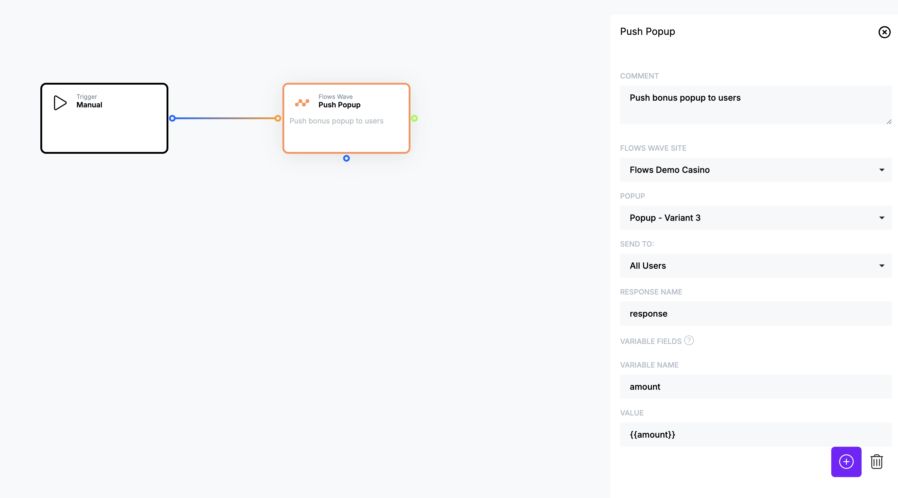Click the purple add variable field button

pyautogui.click(x=846, y=461)
